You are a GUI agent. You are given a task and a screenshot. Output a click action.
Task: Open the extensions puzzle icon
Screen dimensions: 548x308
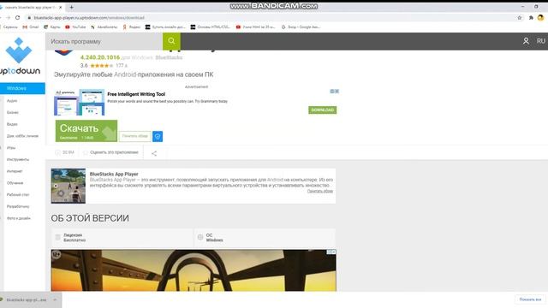coord(531,17)
